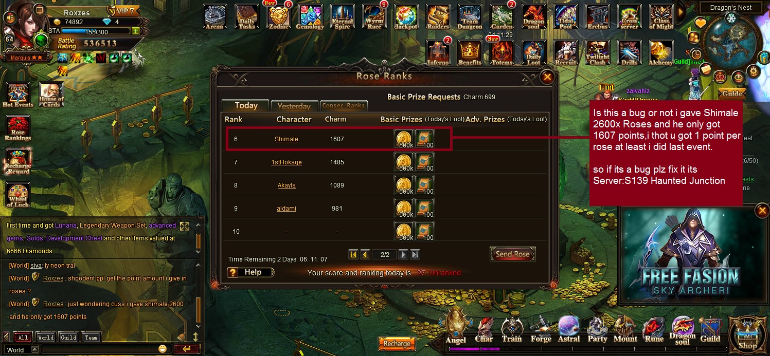Open the Alchemy icon
This screenshot has width=770, height=356.
[x=661, y=52]
